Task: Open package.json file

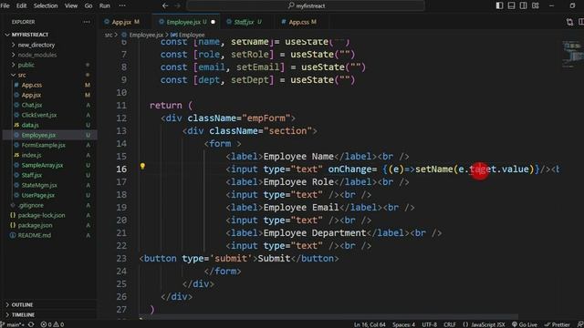Action: [35, 225]
